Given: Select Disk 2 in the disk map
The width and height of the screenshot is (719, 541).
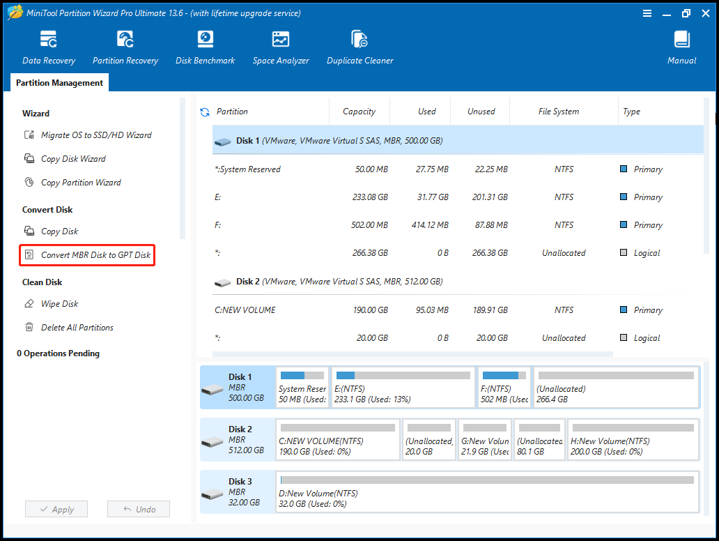Looking at the screenshot, I should [238, 440].
